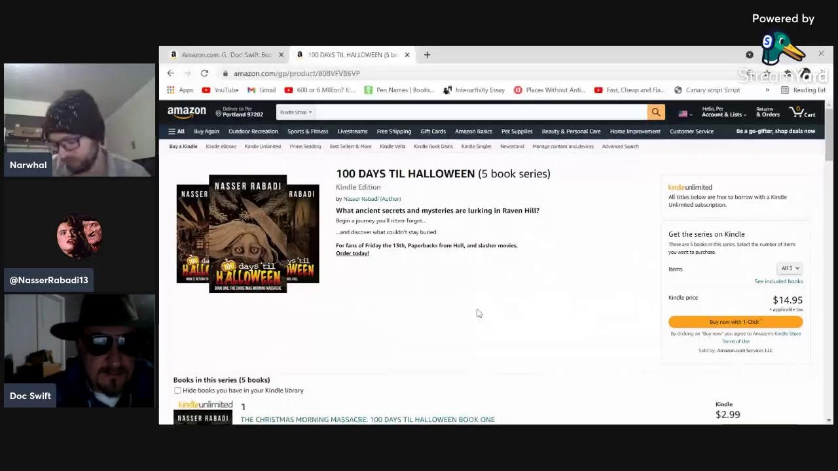Tick Hide books in your Kindle library
The width and height of the screenshot is (838, 471).
pos(177,391)
